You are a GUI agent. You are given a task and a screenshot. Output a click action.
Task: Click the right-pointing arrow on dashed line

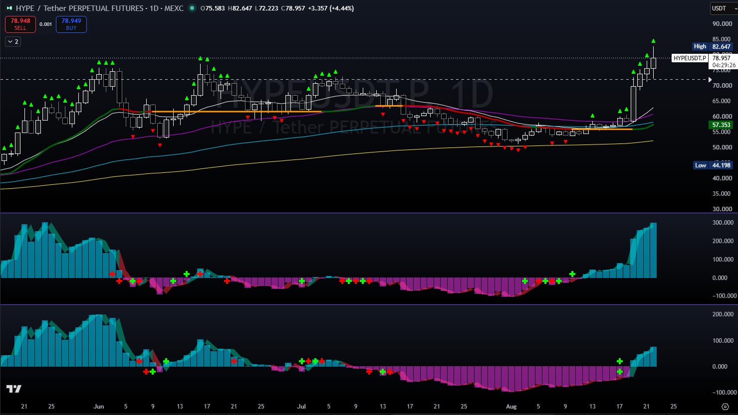(x=711, y=79)
